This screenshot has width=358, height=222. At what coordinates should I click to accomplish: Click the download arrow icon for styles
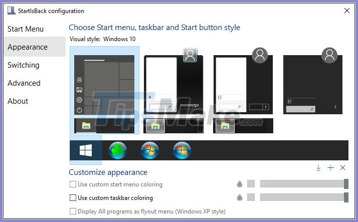pos(318,168)
